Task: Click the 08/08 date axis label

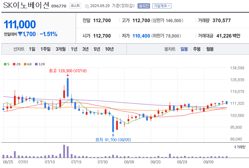Action: tap(129, 162)
